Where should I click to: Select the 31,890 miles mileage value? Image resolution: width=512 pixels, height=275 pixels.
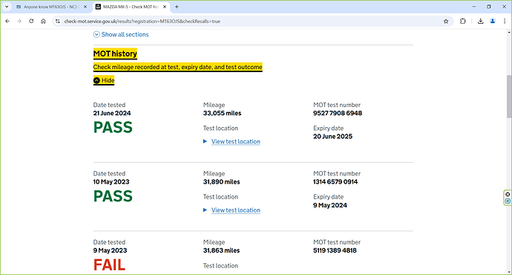pos(221,182)
